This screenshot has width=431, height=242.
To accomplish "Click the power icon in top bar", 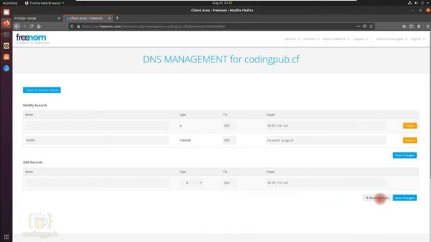I will [422, 3].
